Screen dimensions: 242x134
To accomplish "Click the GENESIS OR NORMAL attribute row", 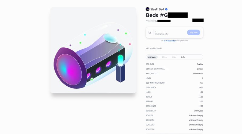I will pyautogui.click(x=175, y=69).
